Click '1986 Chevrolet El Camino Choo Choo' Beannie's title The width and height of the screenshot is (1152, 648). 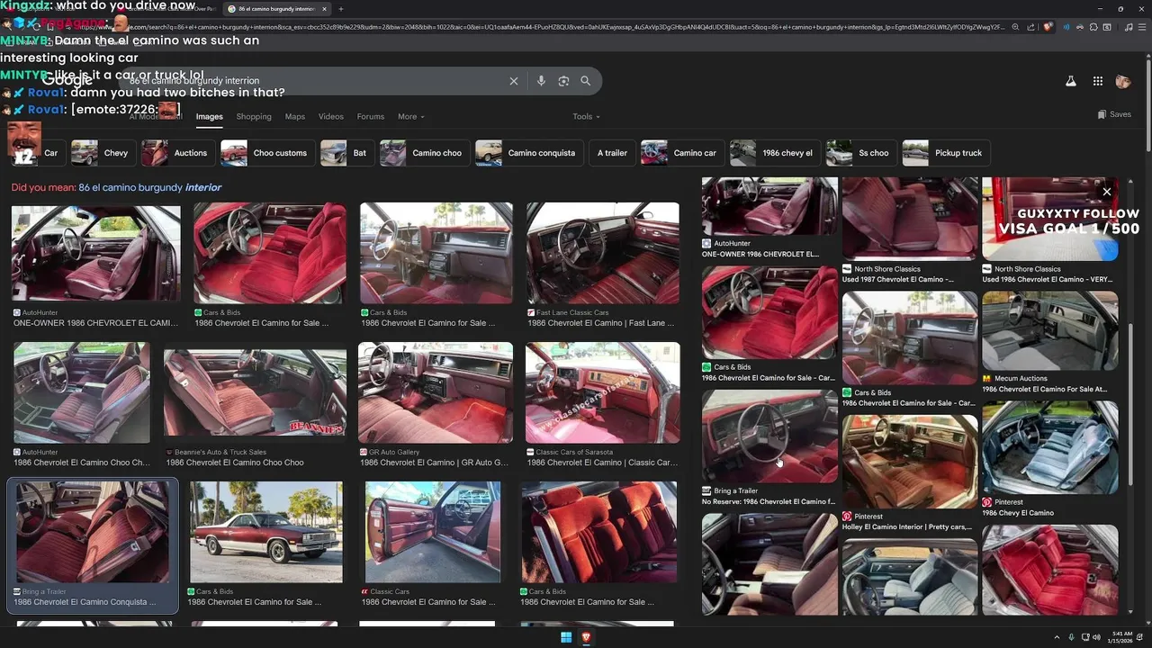pyautogui.click(x=235, y=463)
